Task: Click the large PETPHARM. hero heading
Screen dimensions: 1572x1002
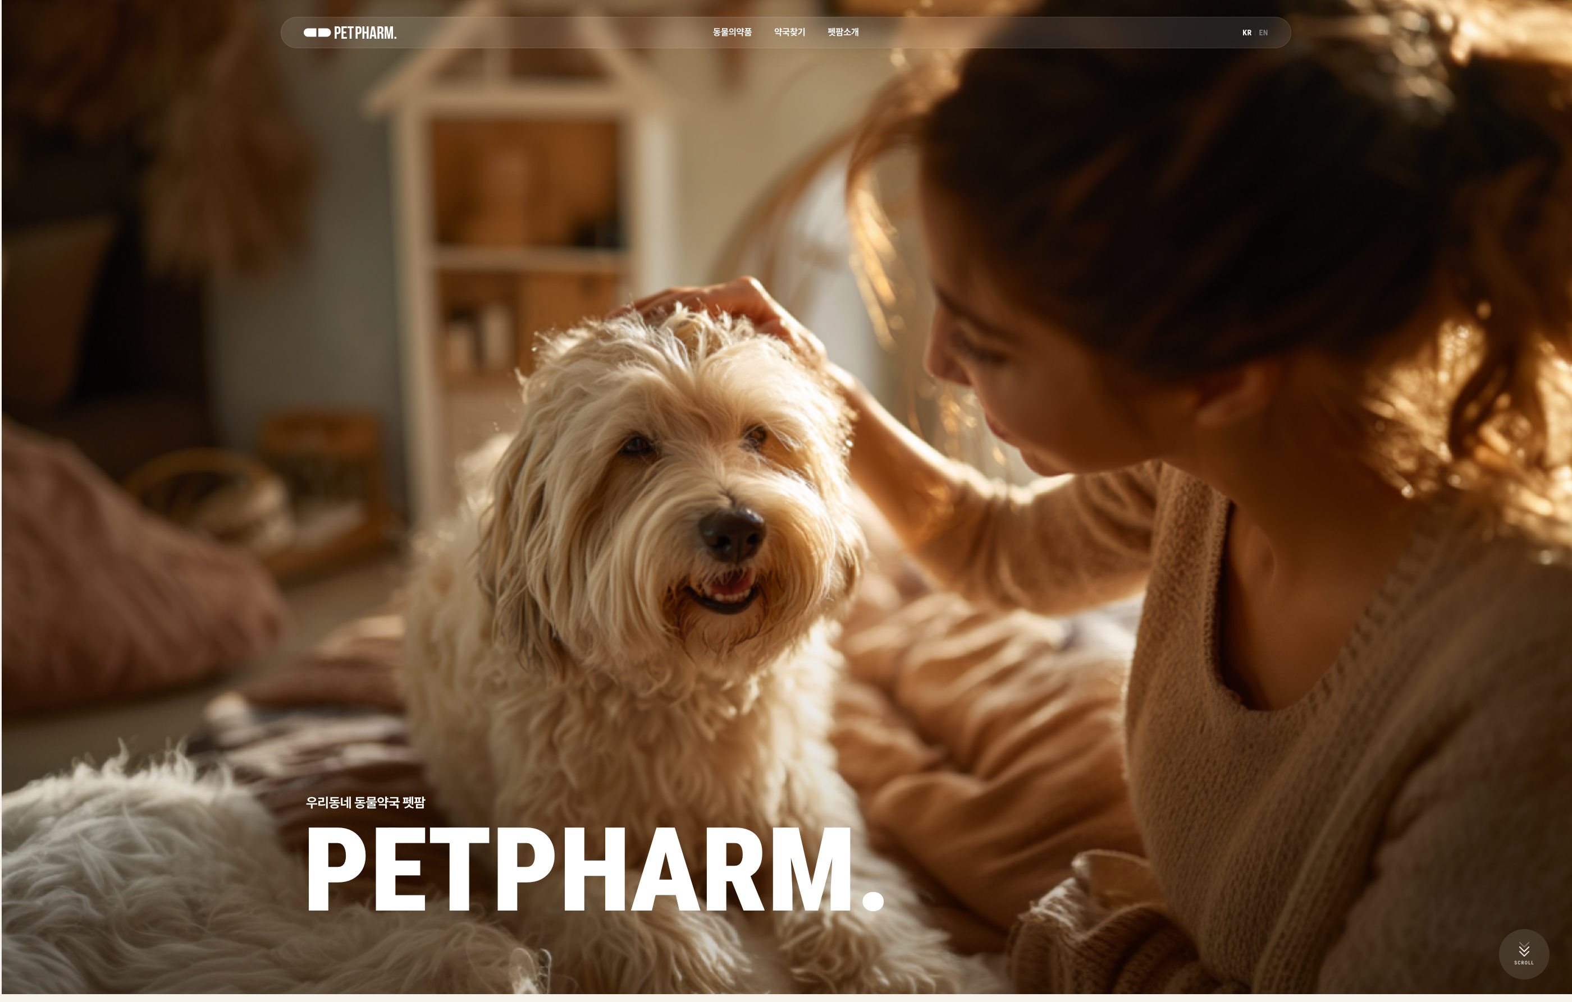Action: 595,870
